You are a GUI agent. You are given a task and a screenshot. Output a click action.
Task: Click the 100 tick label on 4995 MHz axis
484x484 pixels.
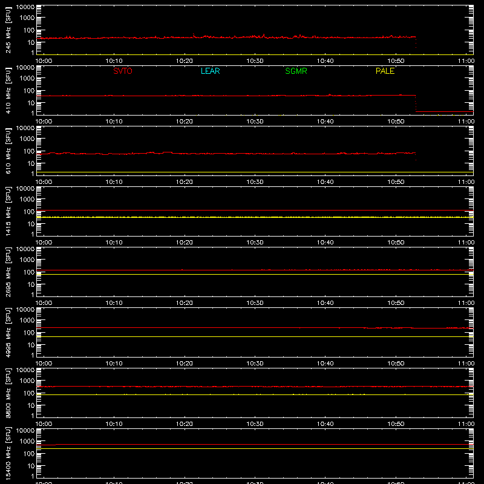pyautogui.click(x=29, y=332)
